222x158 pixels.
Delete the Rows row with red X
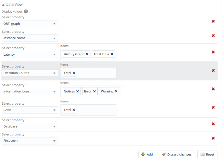coord(213,107)
